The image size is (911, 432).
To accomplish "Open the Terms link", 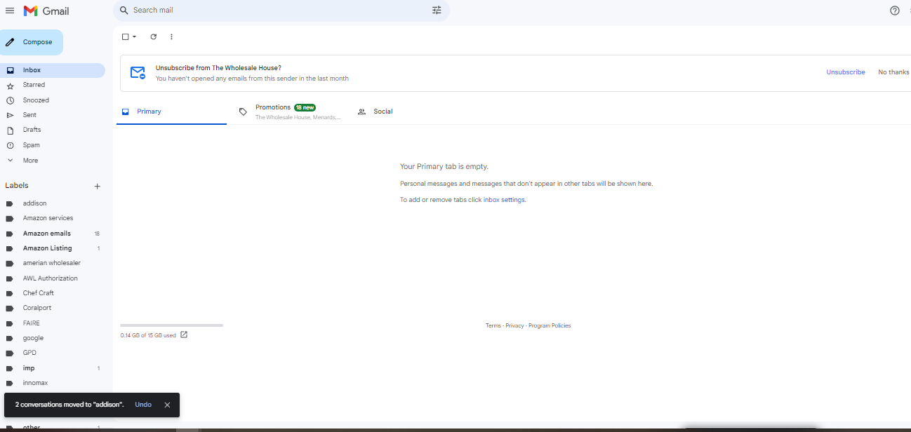I will coord(493,325).
